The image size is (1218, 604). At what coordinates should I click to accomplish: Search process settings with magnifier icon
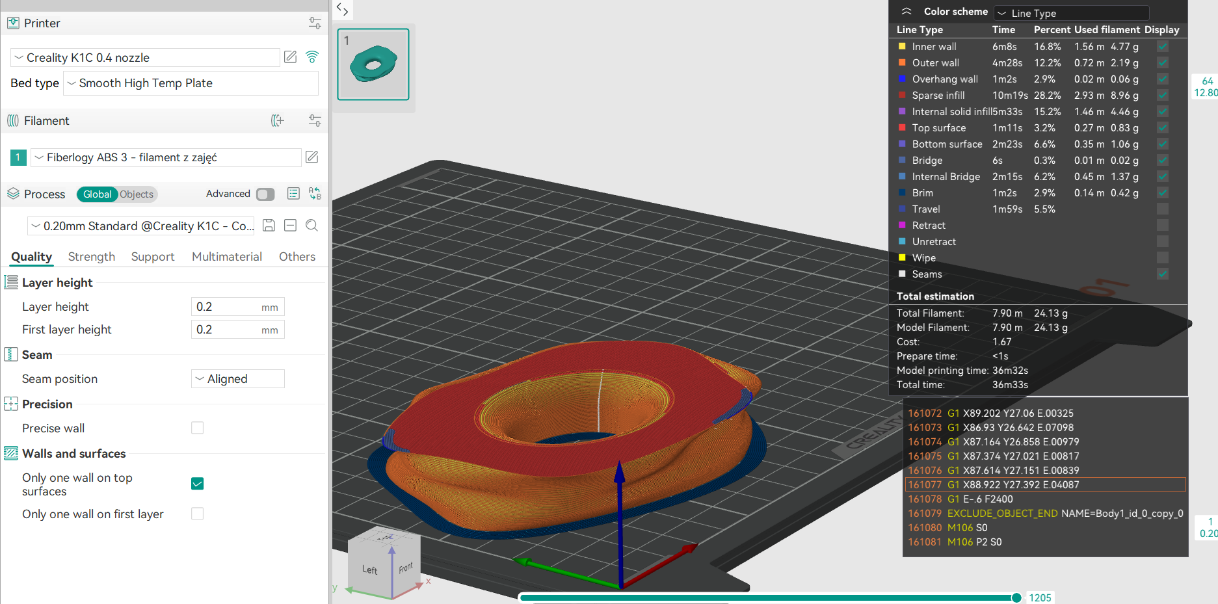pos(312,226)
